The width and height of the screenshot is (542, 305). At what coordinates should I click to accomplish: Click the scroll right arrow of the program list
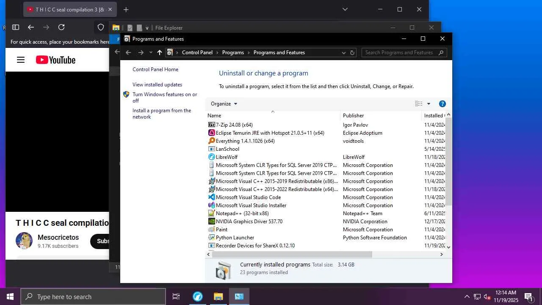[441, 255]
